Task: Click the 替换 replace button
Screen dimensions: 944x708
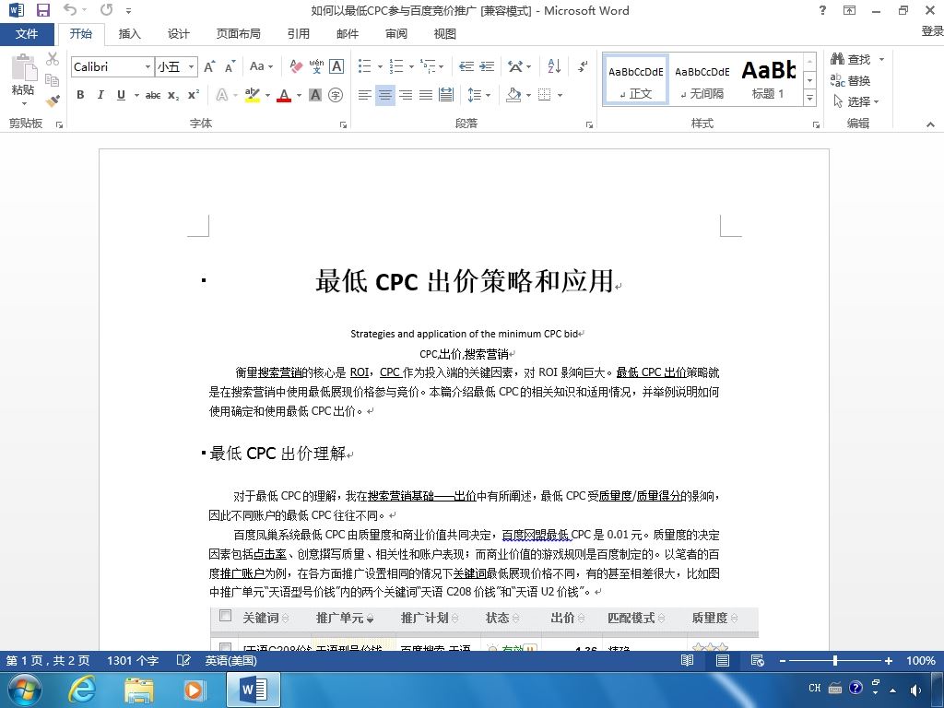Action: 851,80
